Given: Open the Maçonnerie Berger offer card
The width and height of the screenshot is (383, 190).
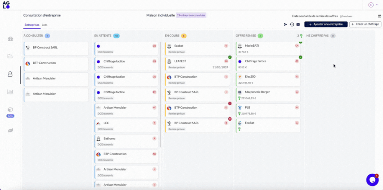Looking at the screenshot, I should [x=268, y=95].
